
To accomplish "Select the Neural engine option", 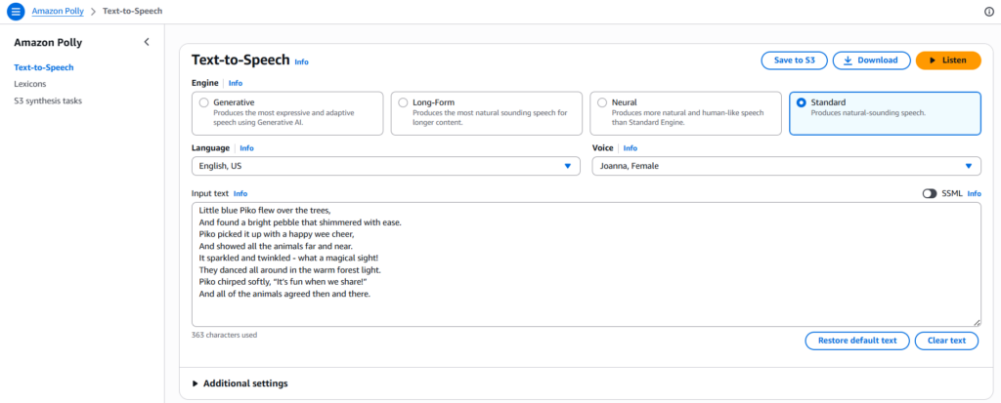I will click(602, 101).
